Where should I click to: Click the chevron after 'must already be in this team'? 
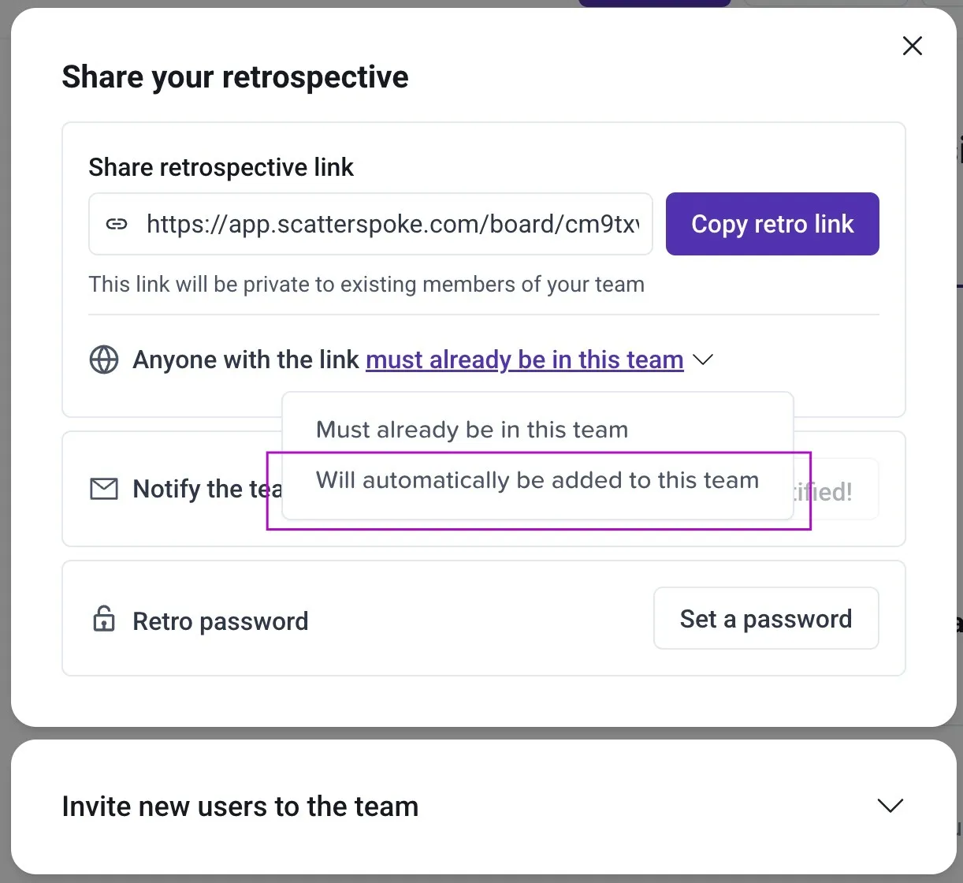click(x=704, y=360)
